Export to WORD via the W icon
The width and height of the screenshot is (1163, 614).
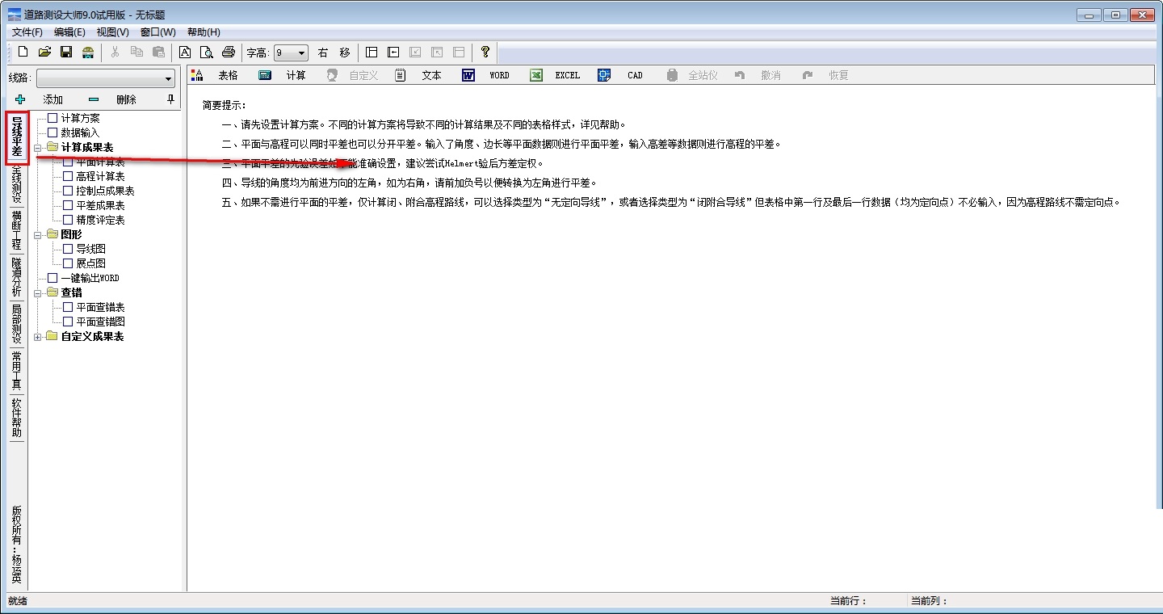(x=487, y=75)
